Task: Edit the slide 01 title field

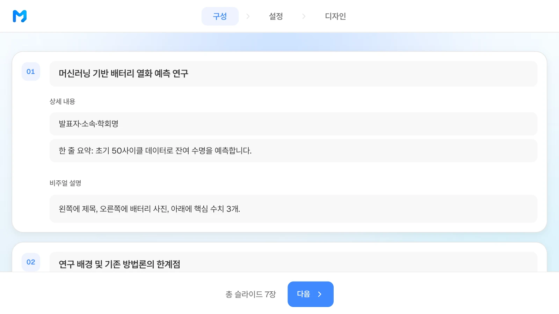Action: tap(293, 74)
